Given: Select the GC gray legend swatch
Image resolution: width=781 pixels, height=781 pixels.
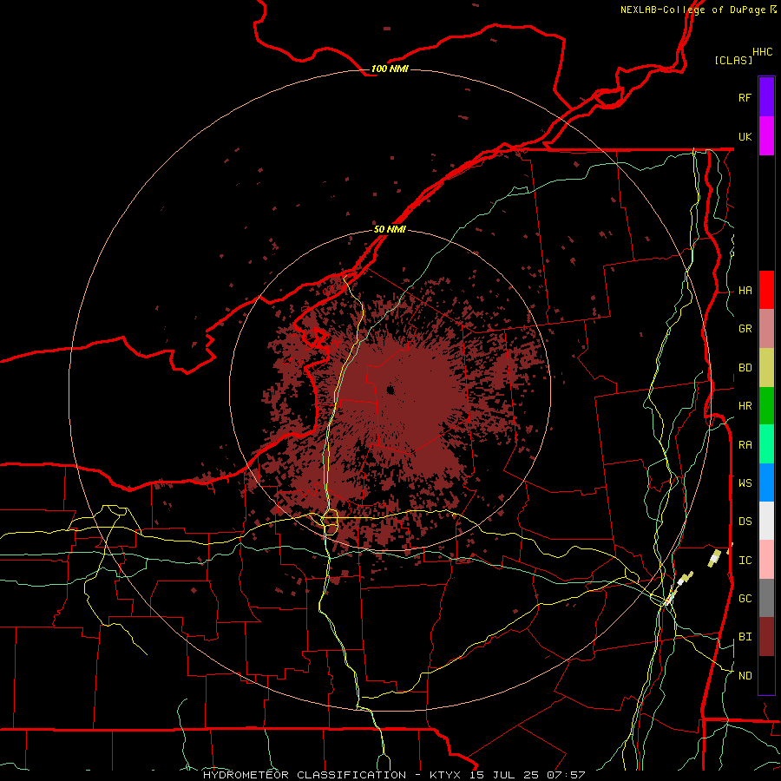Looking at the screenshot, I should pos(766,598).
